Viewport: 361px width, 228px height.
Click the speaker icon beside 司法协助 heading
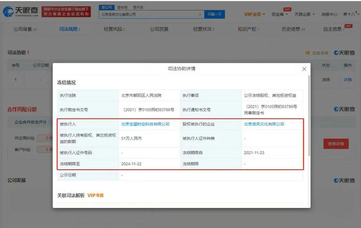point(307,53)
